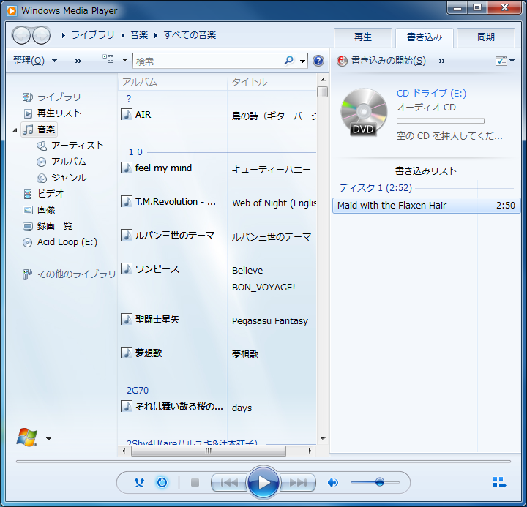Click the search magnifier icon

pos(288,61)
